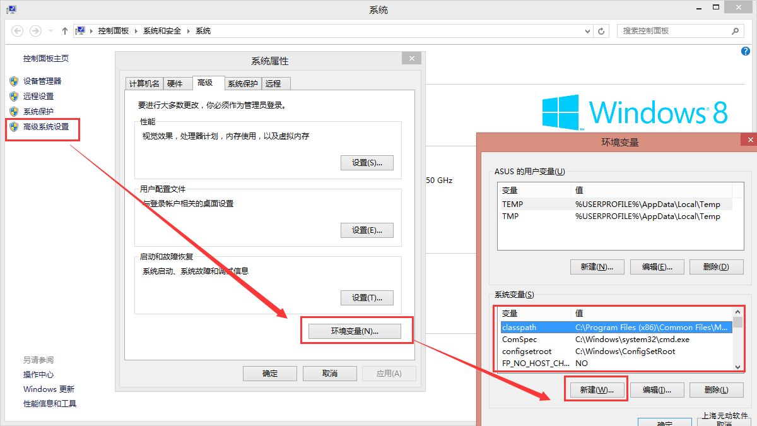Open address bar history dropdown arrow

point(587,30)
